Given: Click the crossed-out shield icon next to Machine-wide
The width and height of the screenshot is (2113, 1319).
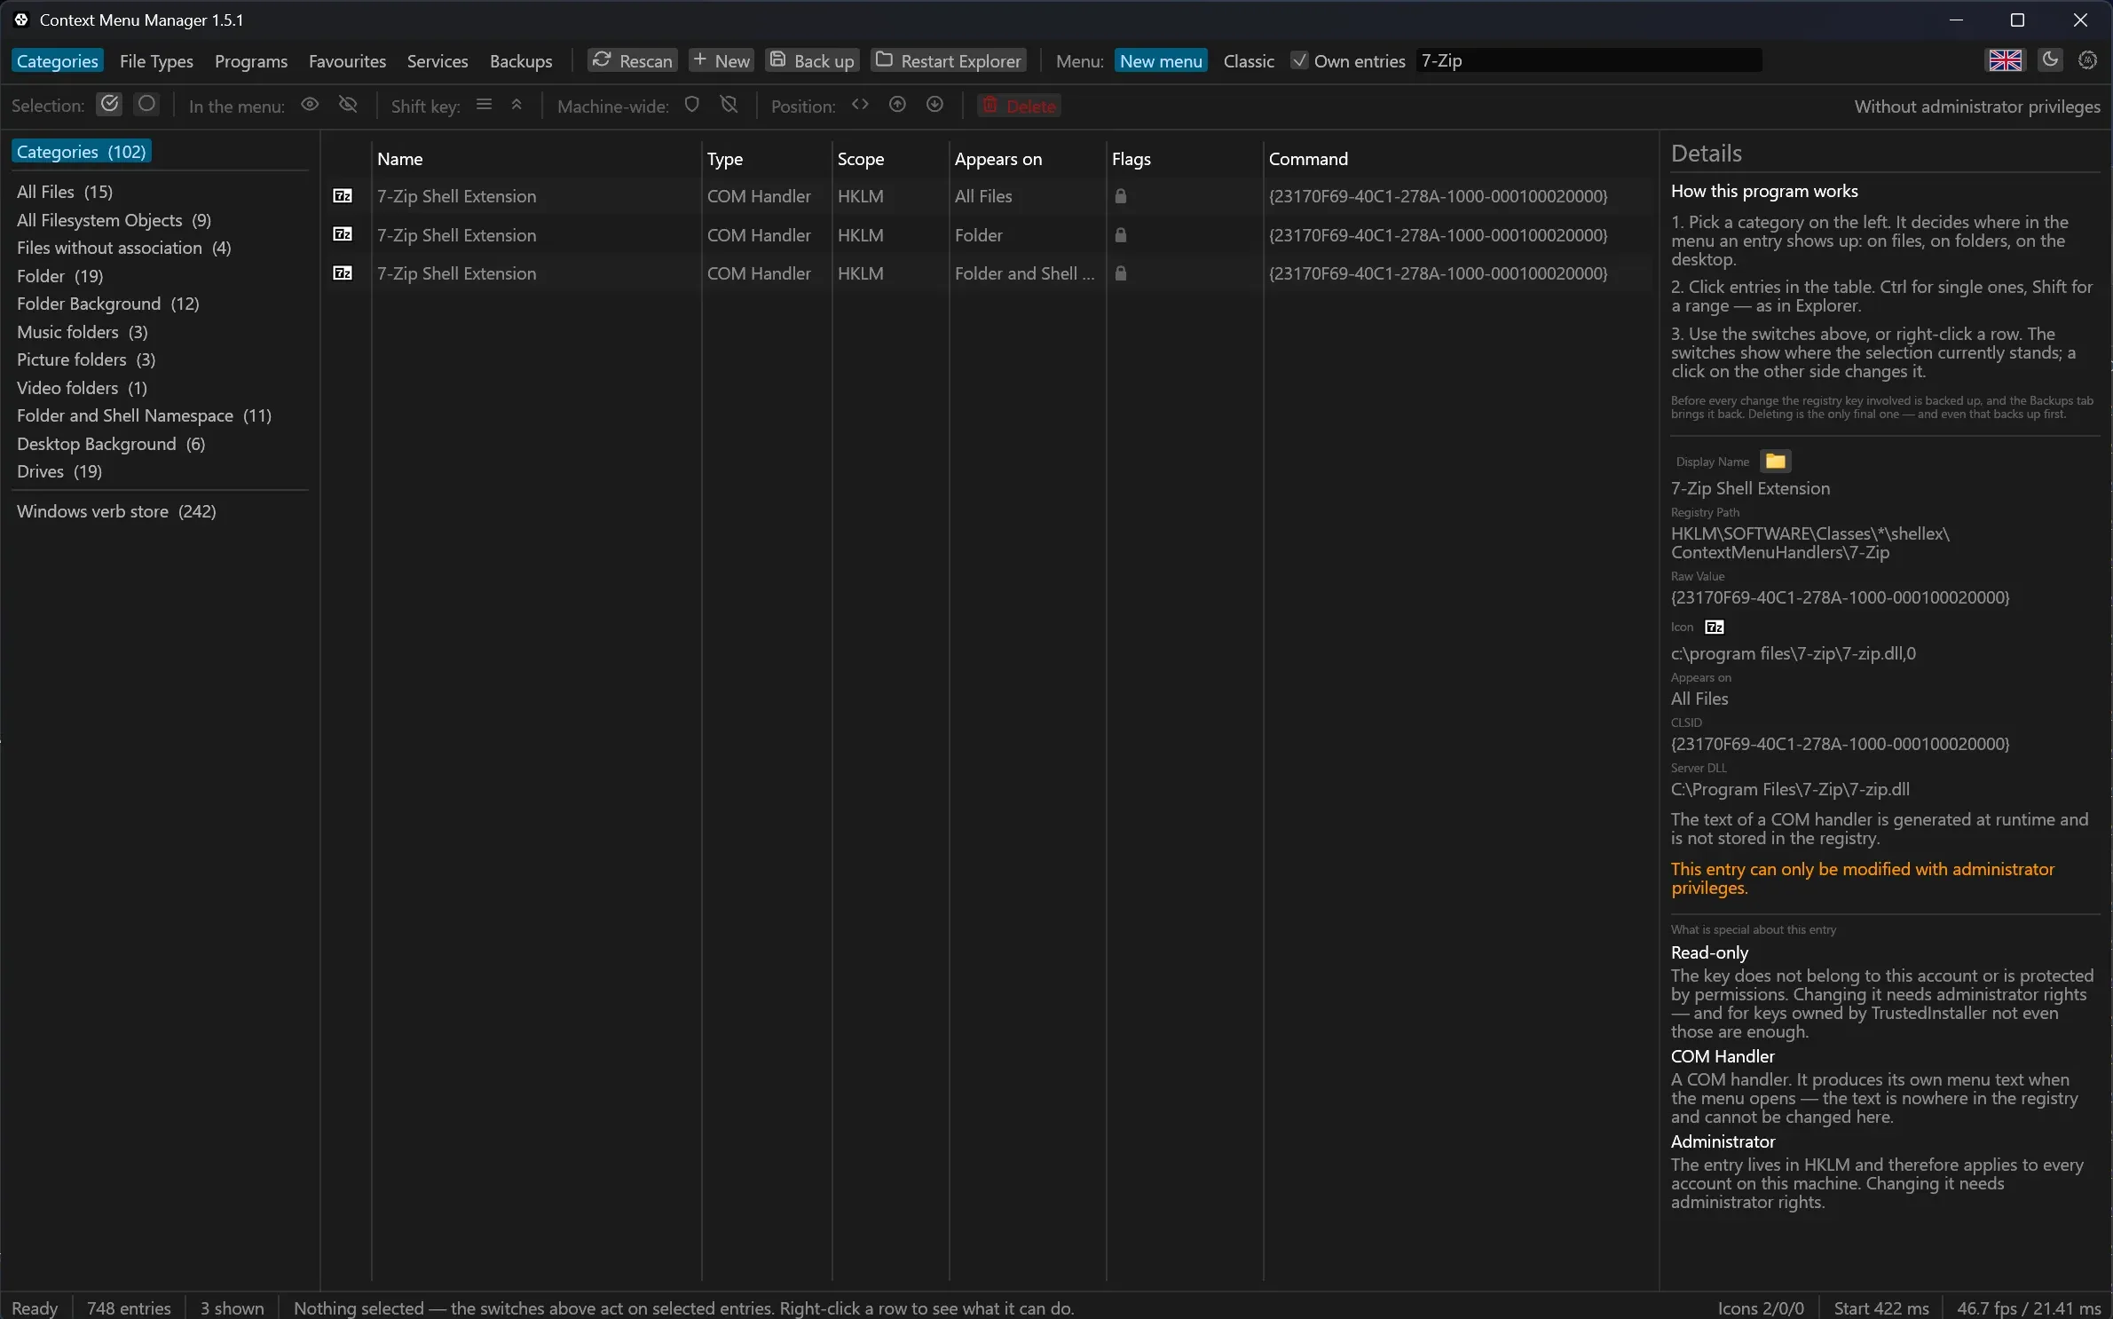Looking at the screenshot, I should [x=729, y=105].
